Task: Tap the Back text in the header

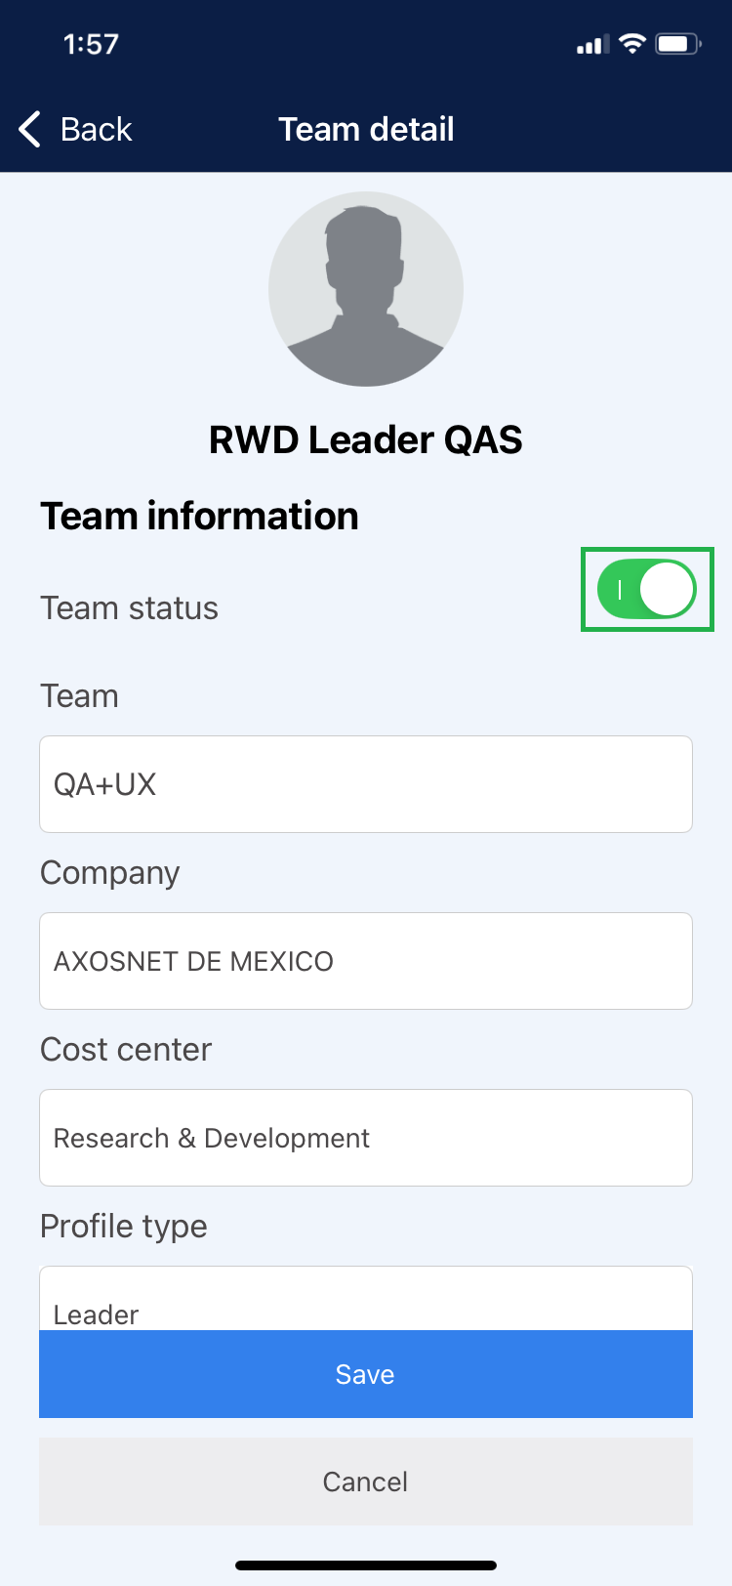Action: click(96, 129)
